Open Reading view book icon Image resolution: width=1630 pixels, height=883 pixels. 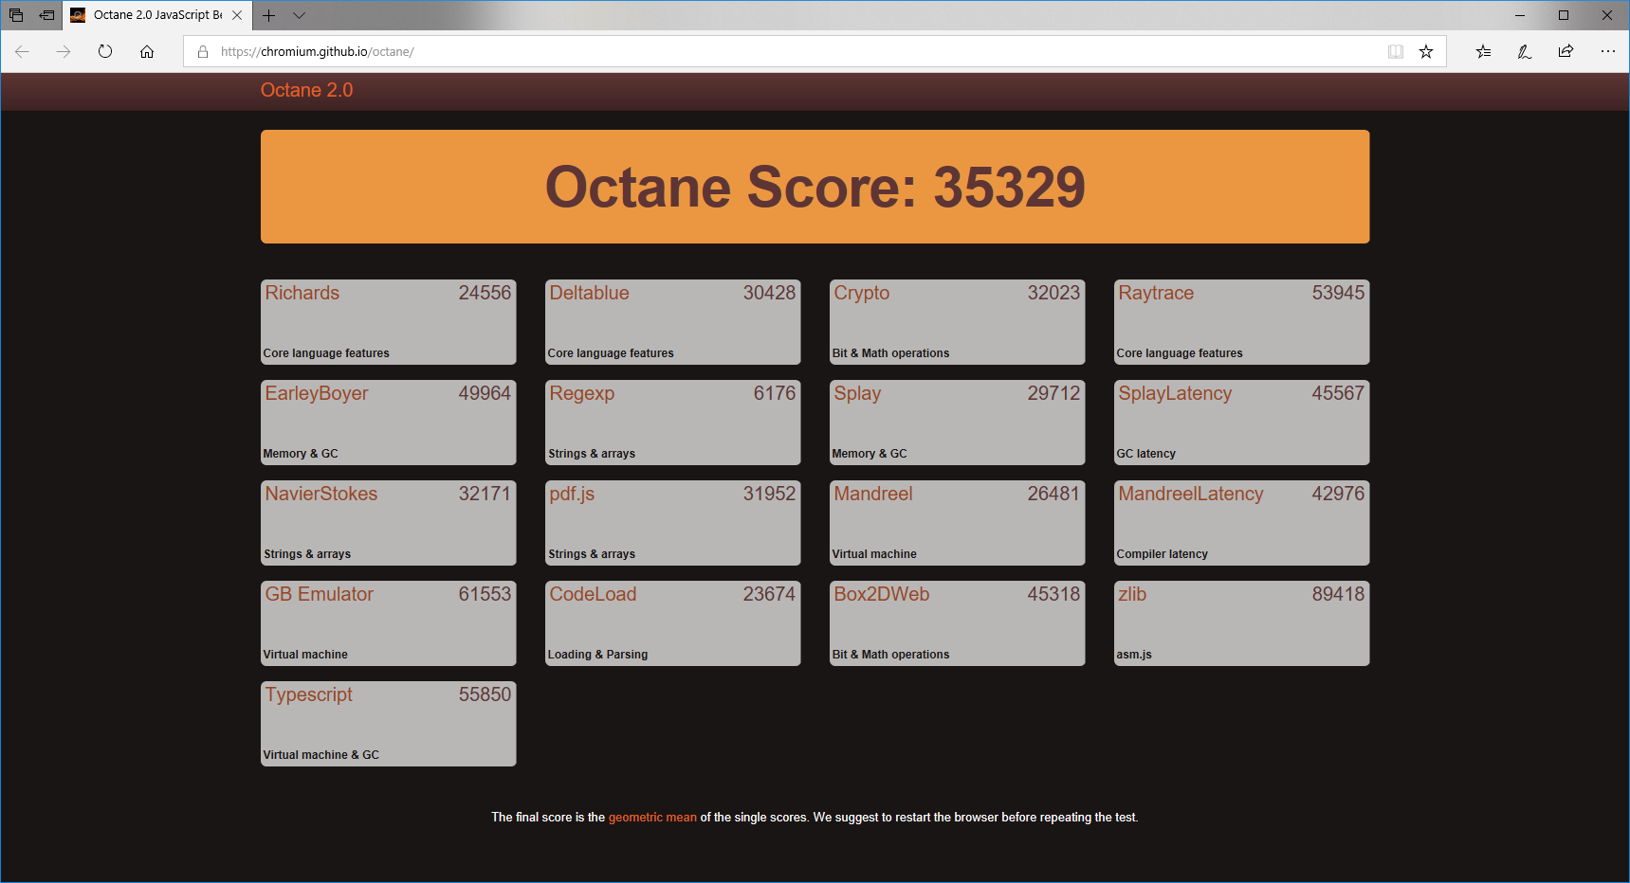1395,51
